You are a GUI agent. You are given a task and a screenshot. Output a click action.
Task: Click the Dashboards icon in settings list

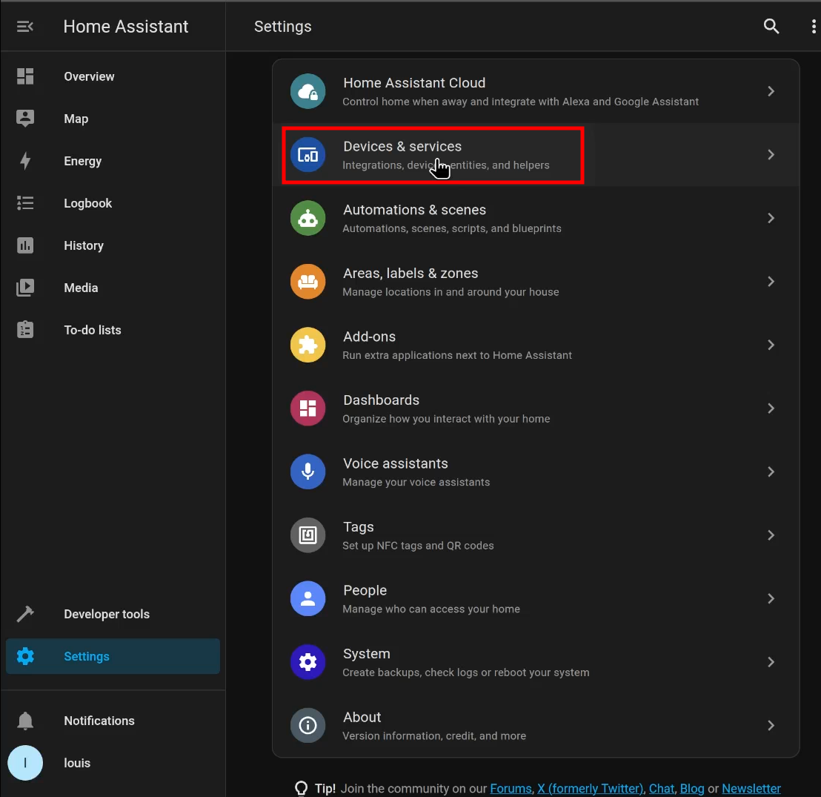(x=308, y=409)
